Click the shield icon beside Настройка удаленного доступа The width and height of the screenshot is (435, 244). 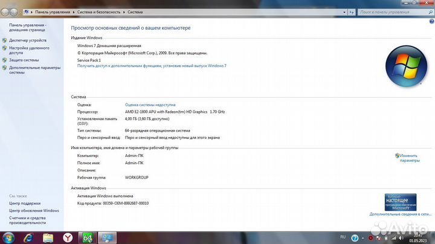(x=4, y=48)
